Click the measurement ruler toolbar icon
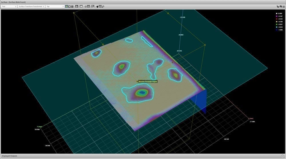This screenshot has height=159, width=286. point(93,6)
